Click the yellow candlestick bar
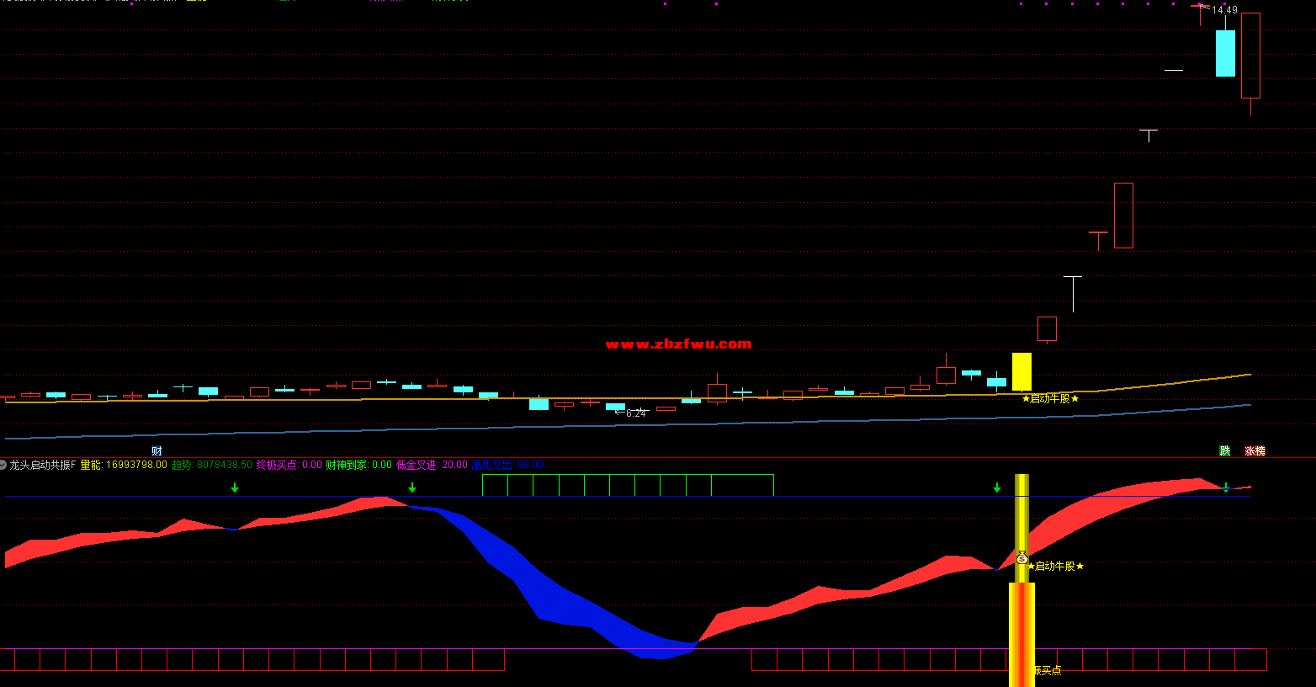This screenshot has height=687, width=1316. [1021, 371]
